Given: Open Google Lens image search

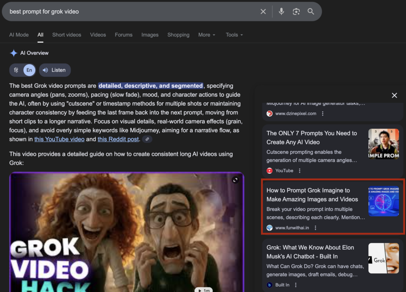Looking at the screenshot, I should (x=296, y=11).
